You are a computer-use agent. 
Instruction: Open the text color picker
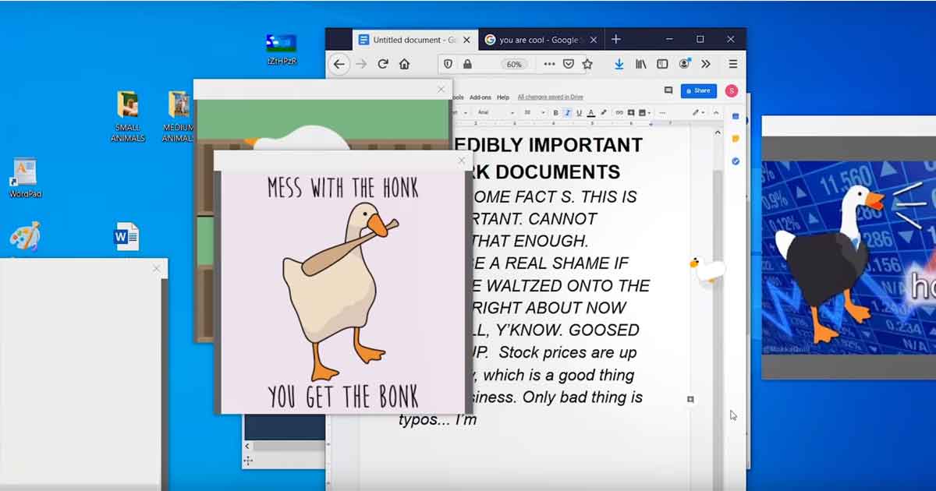tap(590, 112)
